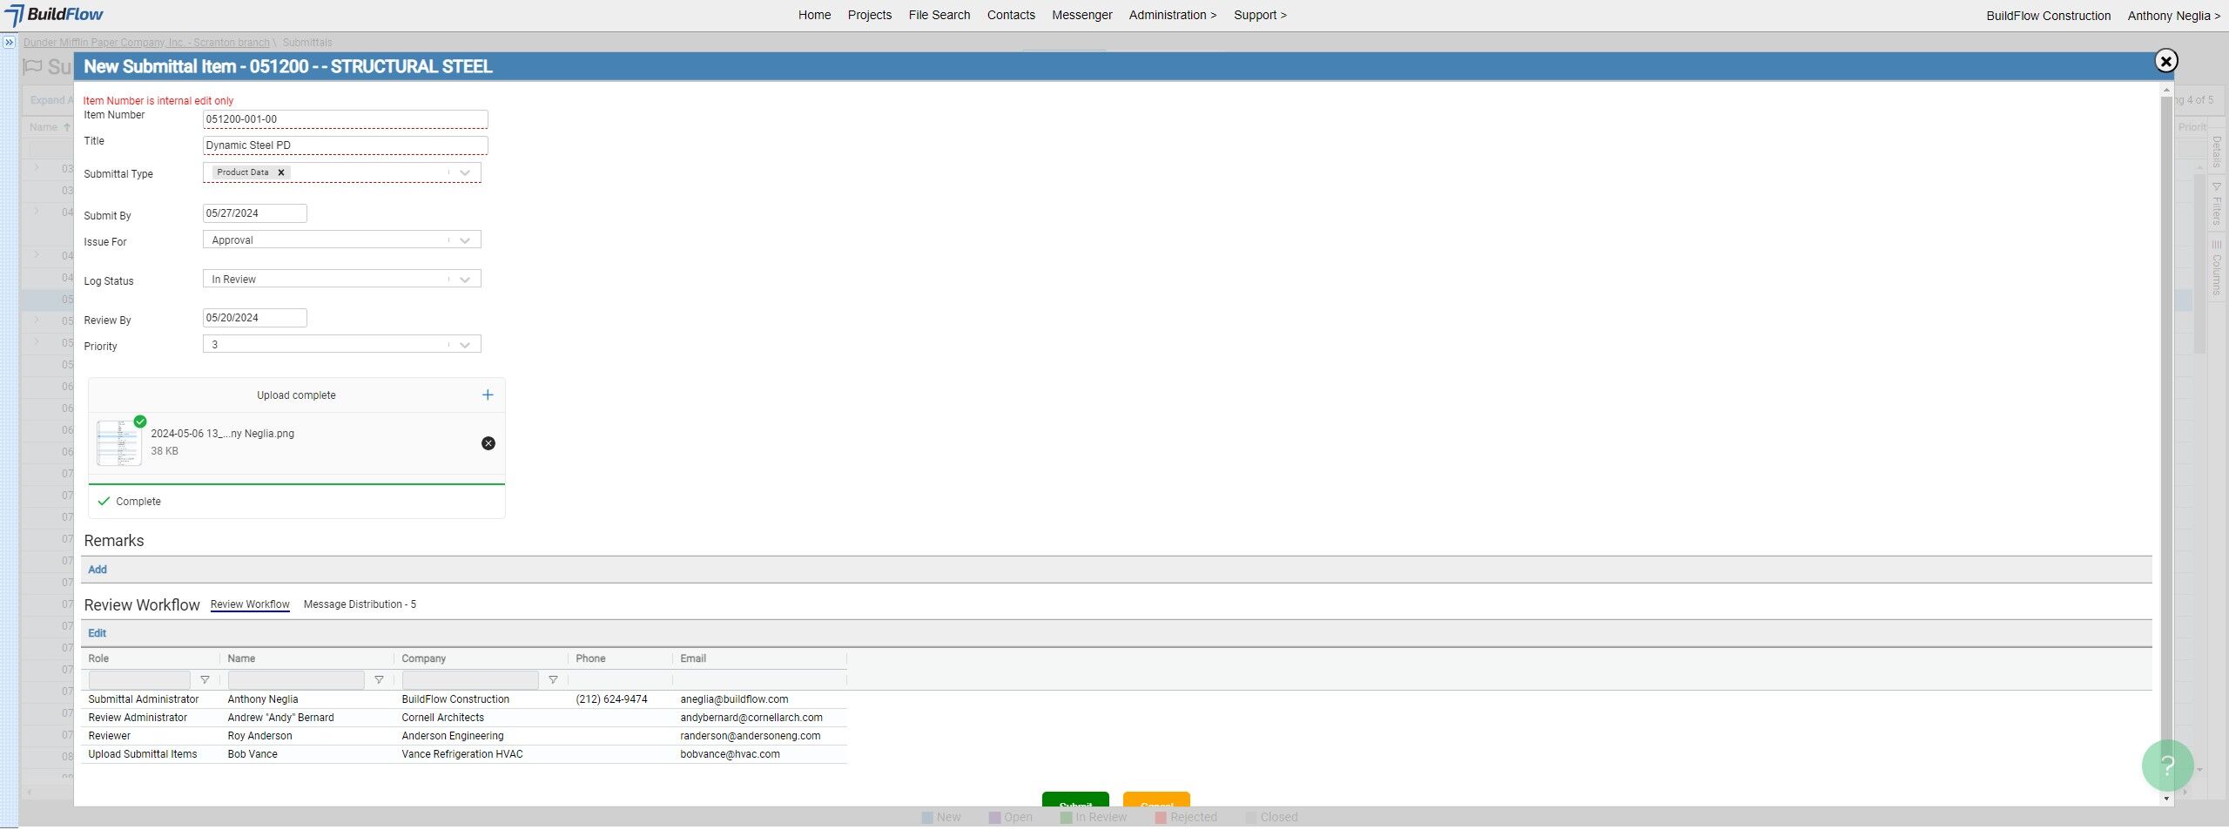
Task: Open the Administration menu
Action: (x=1172, y=15)
